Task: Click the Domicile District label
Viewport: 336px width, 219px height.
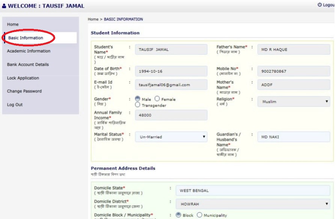Action: point(111,201)
